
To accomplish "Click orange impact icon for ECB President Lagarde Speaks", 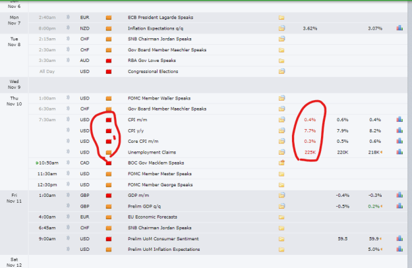I will (109, 18).
